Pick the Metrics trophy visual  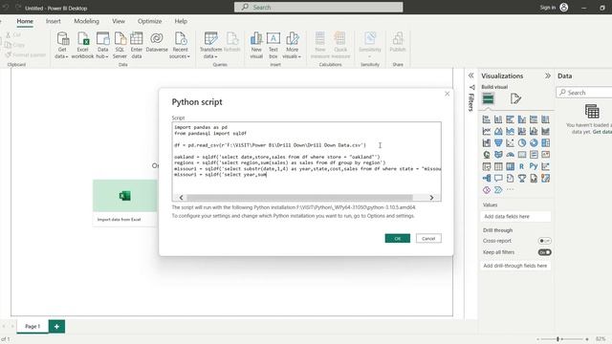[x=522, y=179]
